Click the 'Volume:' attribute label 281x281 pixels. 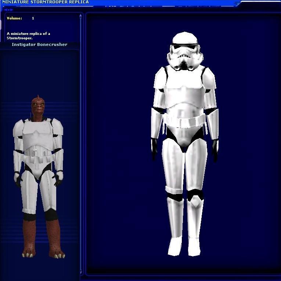click(x=14, y=18)
